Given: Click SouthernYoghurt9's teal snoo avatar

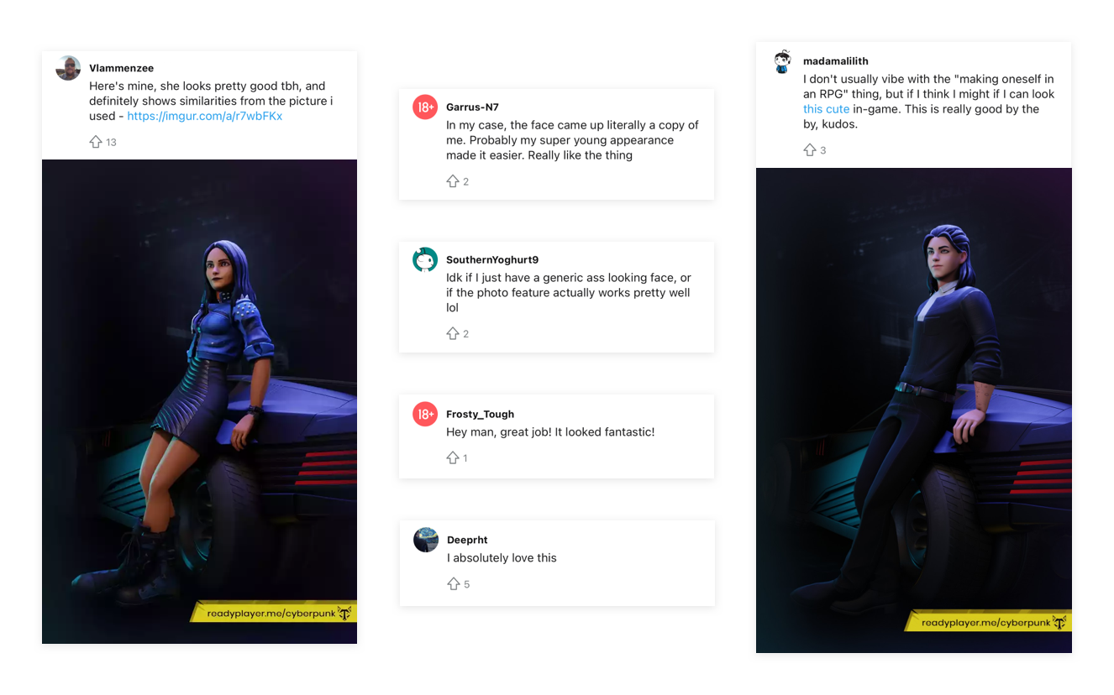Looking at the screenshot, I should [425, 260].
